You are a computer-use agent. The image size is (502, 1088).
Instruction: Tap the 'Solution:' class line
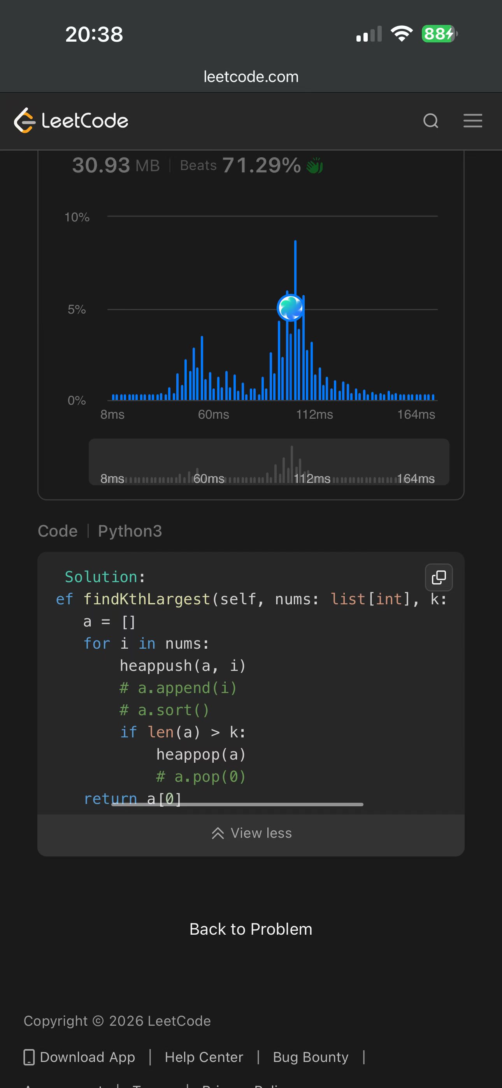105,577
